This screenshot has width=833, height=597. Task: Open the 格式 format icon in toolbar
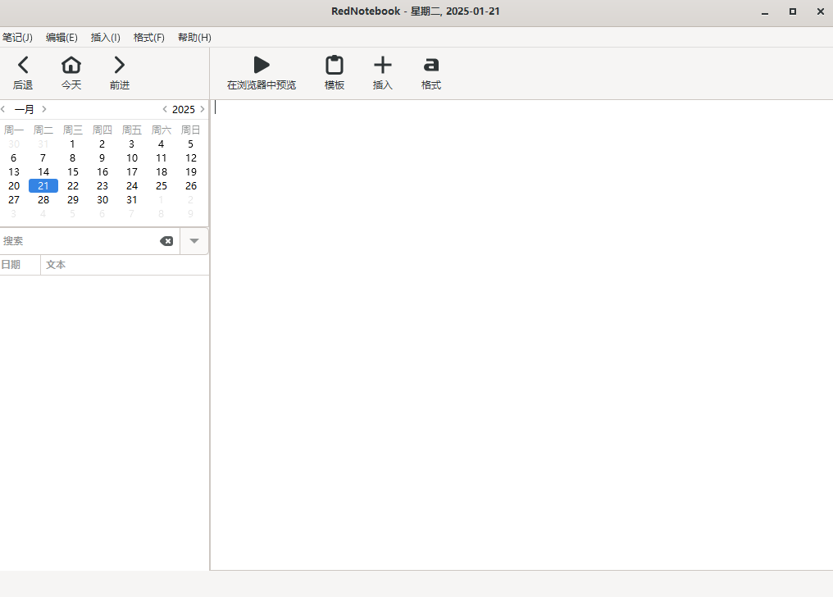tap(431, 66)
